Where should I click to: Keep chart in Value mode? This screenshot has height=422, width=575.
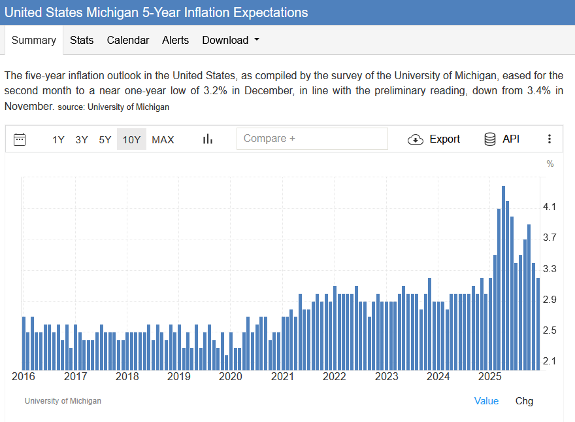[486, 400]
